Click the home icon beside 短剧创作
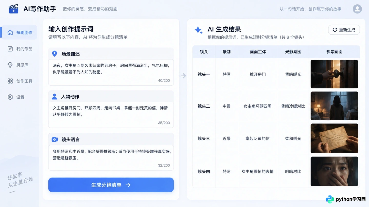The width and height of the screenshot is (369, 207). tap(10, 32)
